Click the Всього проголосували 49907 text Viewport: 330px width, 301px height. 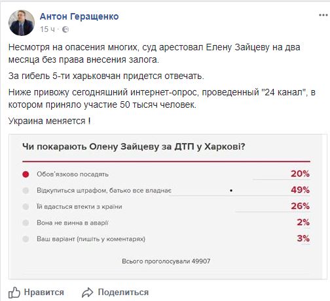(166, 261)
